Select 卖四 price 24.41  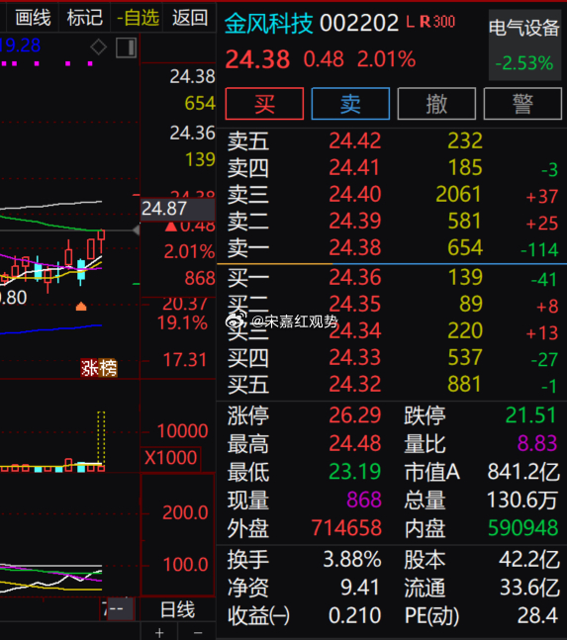coord(354,168)
